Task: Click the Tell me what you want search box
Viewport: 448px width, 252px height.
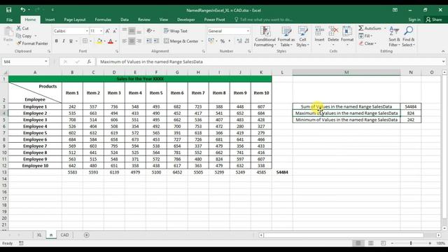Action: pos(263,20)
